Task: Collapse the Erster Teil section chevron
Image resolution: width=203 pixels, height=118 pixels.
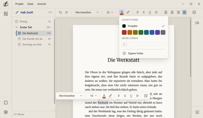Action: pyautogui.click(x=17, y=27)
